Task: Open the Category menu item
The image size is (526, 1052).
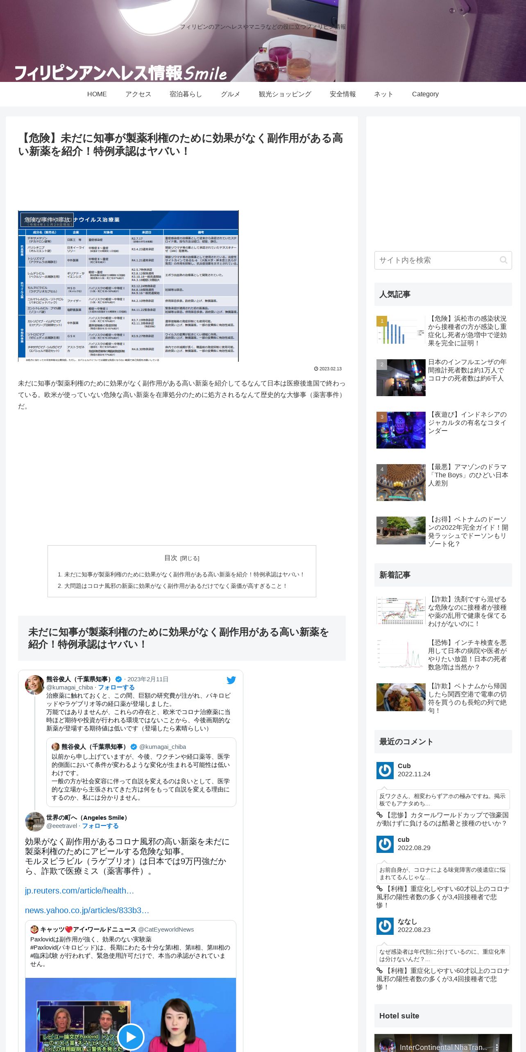Action: [425, 94]
